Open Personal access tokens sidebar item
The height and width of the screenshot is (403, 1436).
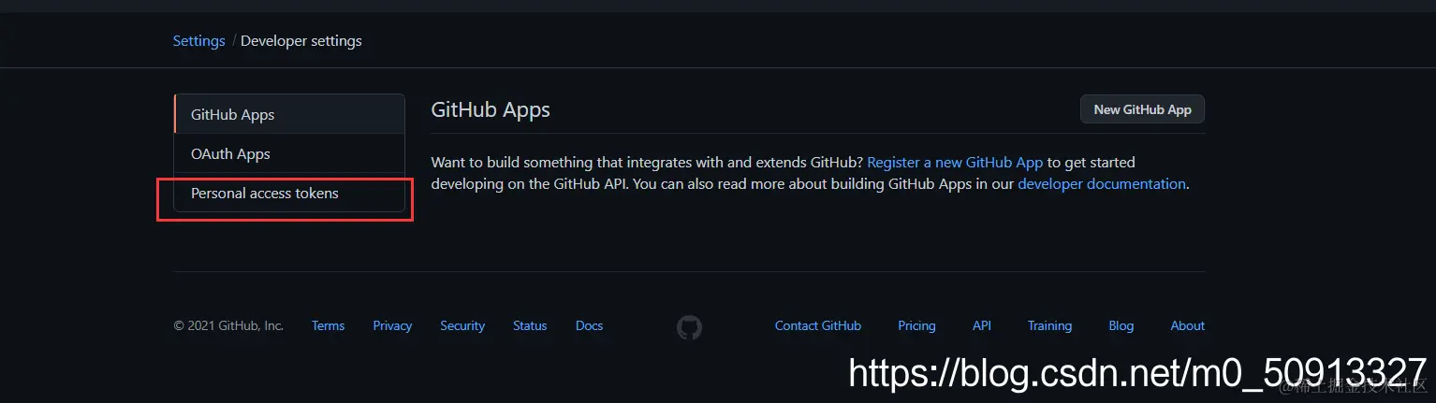pyautogui.click(x=289, y=193)
